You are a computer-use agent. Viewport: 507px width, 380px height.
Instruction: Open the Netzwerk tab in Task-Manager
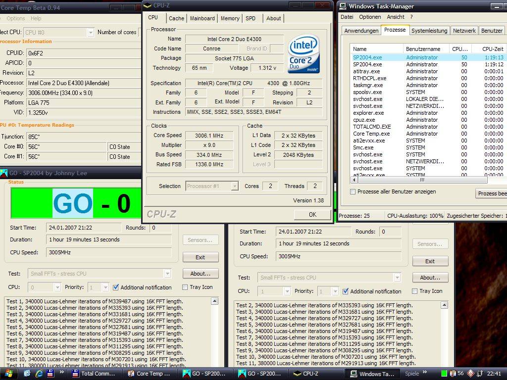(x=464, y=31)
